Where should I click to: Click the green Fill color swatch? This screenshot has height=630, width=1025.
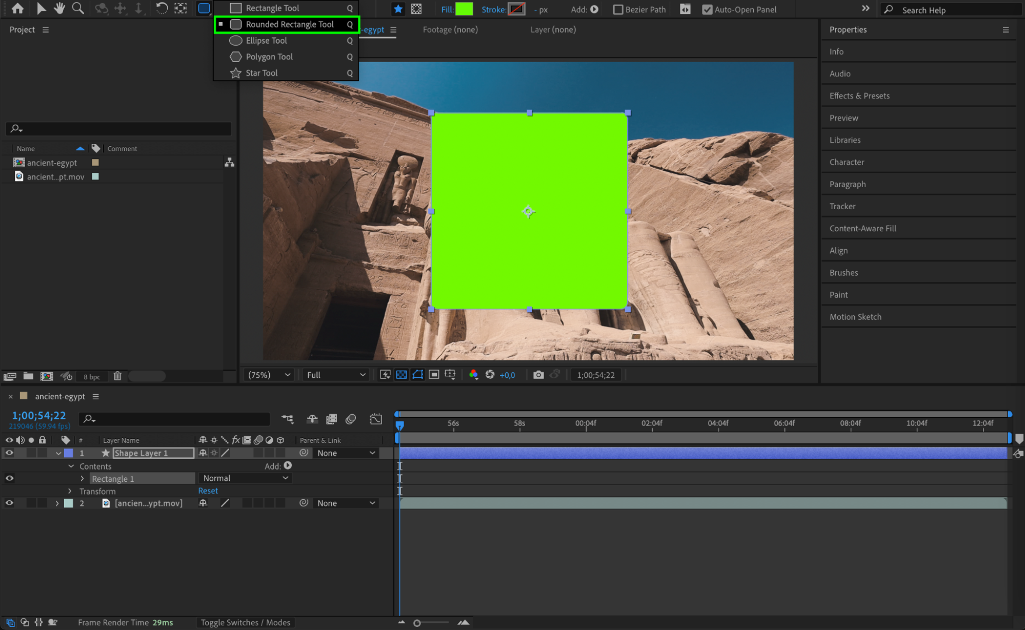pyautogui.click(x=464, y=9)
